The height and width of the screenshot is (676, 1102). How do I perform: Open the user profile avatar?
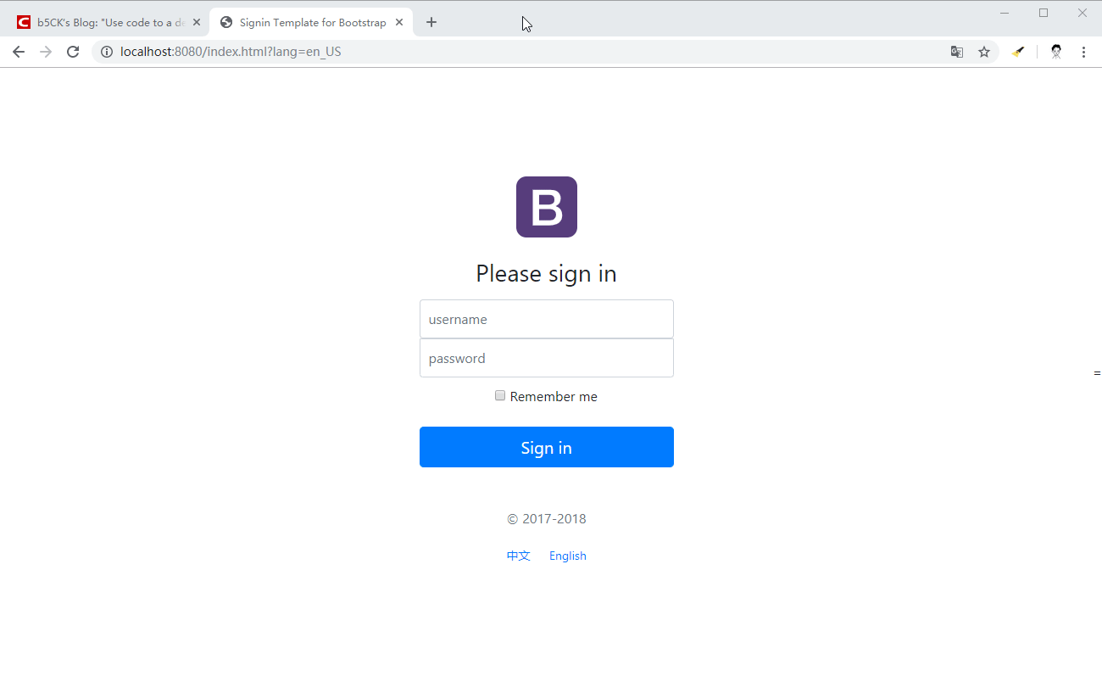[x=1056, y=52]
